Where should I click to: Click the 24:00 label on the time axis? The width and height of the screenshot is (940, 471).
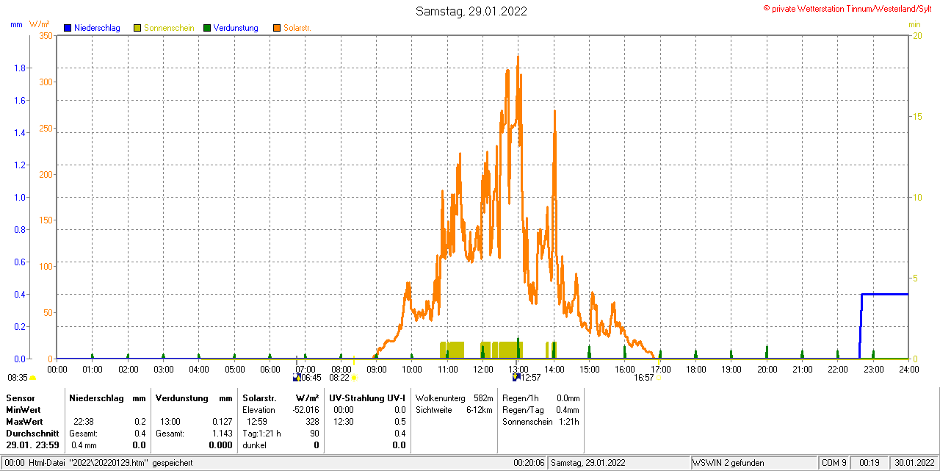909,369
